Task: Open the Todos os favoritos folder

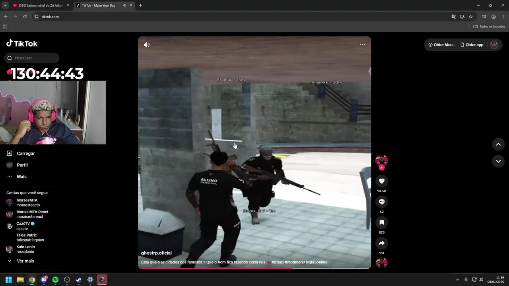Action: [489, 27]
